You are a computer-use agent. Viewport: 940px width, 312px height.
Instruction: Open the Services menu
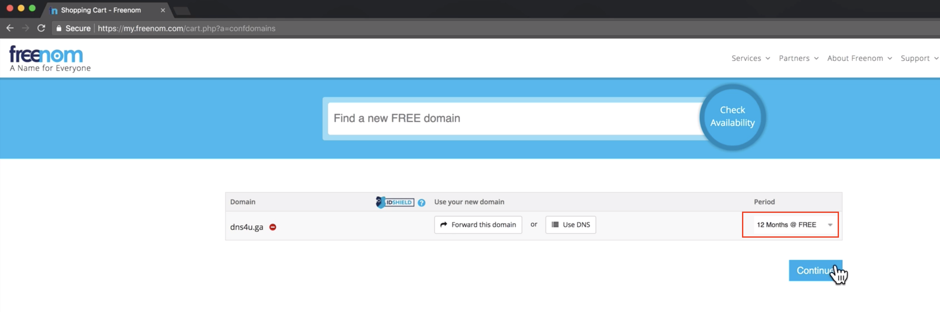pos(750,58)
